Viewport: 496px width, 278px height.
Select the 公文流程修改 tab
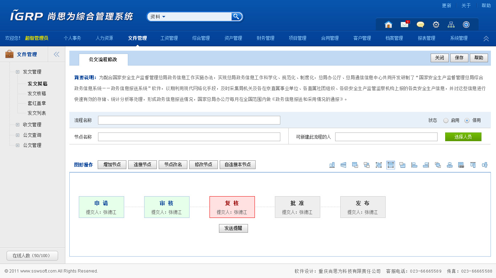click(103, 59)
